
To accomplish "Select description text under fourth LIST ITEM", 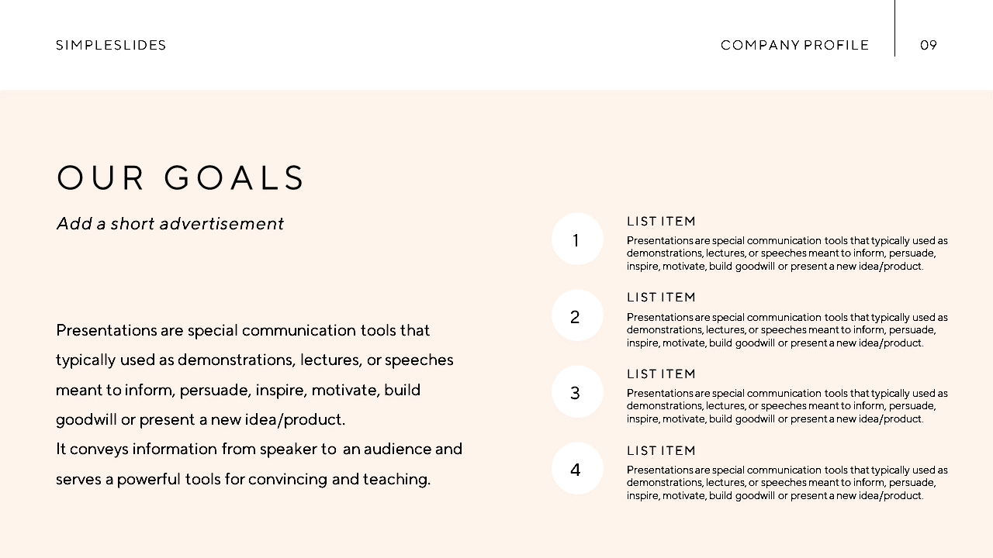I will pyautogui.click(x=787, y=483).
